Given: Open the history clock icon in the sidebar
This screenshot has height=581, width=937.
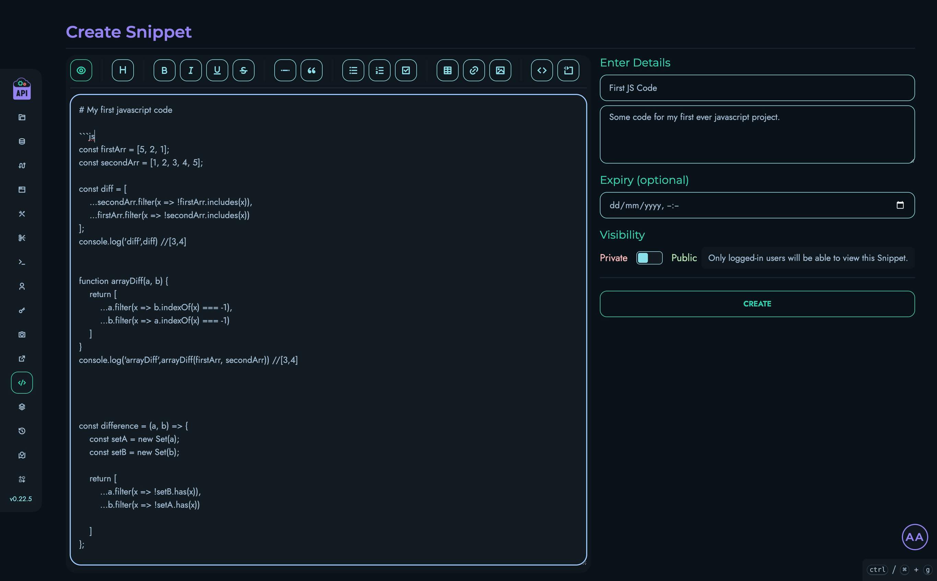Looking at the screenshot, I should (22, 431).
